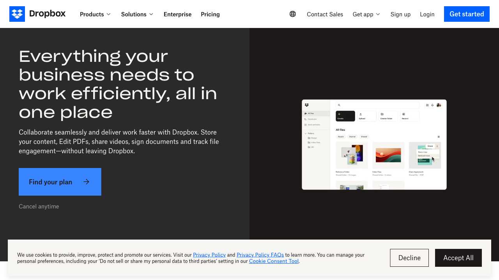Click the notification bell icon in preview

(432, 105)
